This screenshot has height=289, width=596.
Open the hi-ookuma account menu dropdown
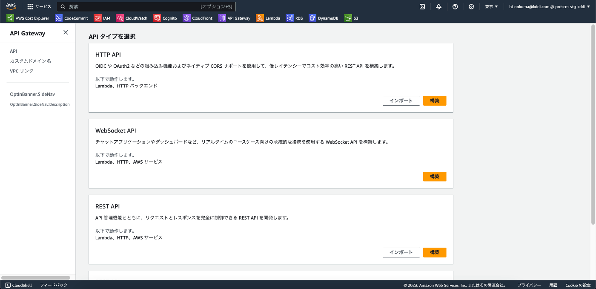(550, 6)
